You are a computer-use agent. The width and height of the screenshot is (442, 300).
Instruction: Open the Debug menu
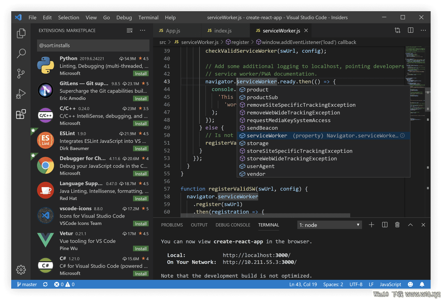click(x=124, y=17)
